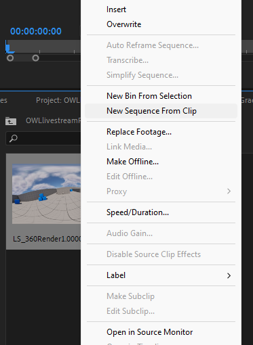The width and height of the screenshot is (253, 345).
Task: Open the Speed/Duration dialog
Action: (x=138, y=212)
